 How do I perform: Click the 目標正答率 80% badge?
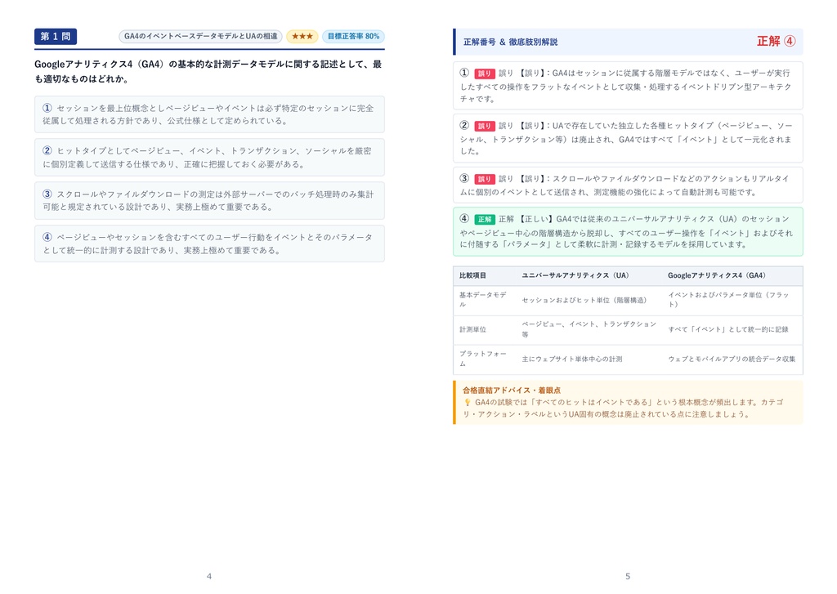click(x=353, y=36)
